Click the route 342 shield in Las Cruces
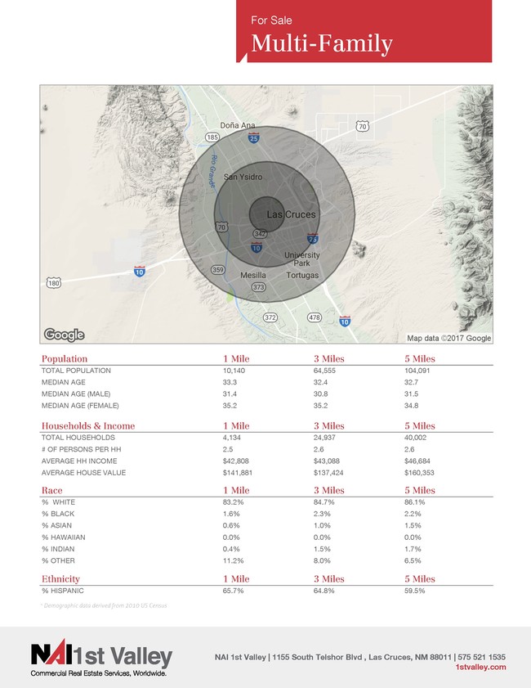Viewport: 531px width, 688px height. 260,234
